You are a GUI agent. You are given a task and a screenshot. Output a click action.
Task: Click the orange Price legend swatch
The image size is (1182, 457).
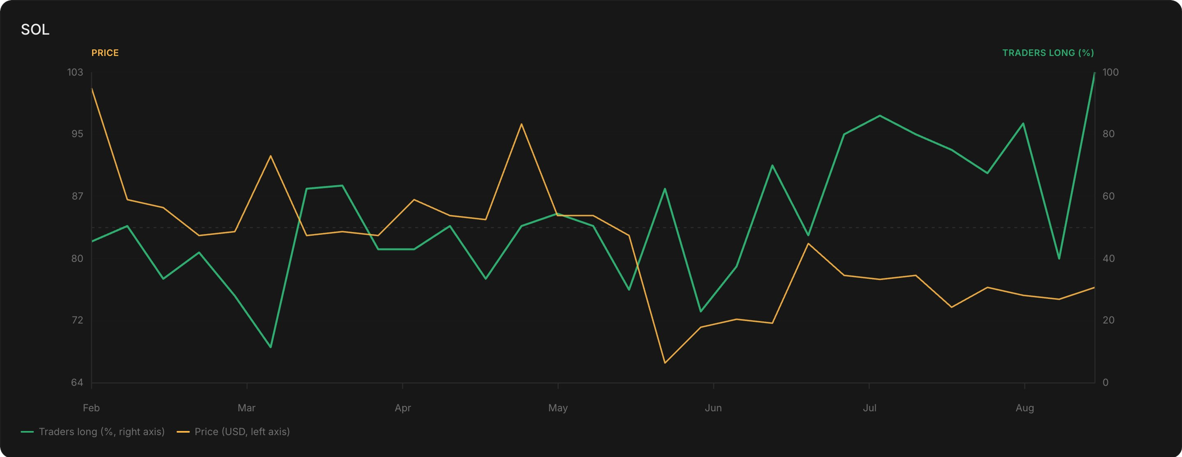pos(183,432)
